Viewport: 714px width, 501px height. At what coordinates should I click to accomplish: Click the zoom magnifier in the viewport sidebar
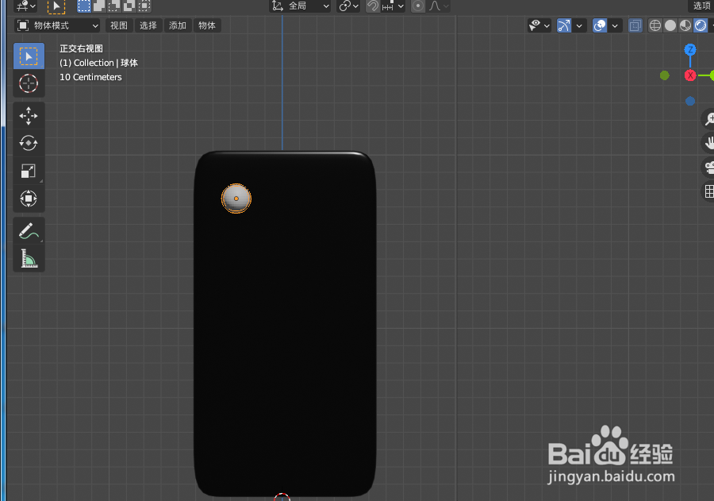tap(708, 119)
